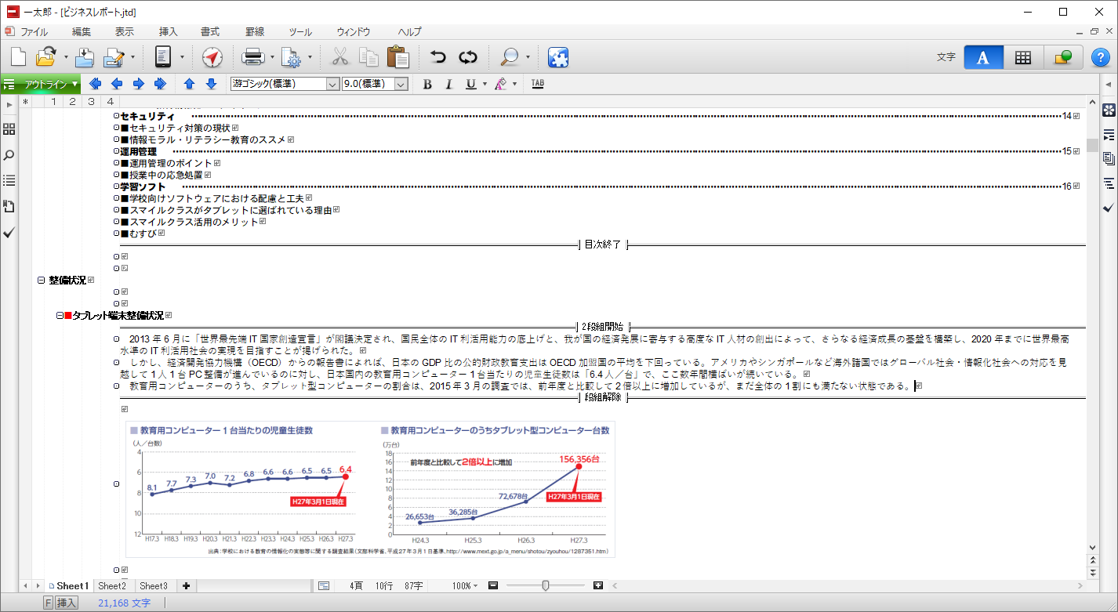
Task: Switch to drawing objects editing mode
Action: pos(1063,57)
